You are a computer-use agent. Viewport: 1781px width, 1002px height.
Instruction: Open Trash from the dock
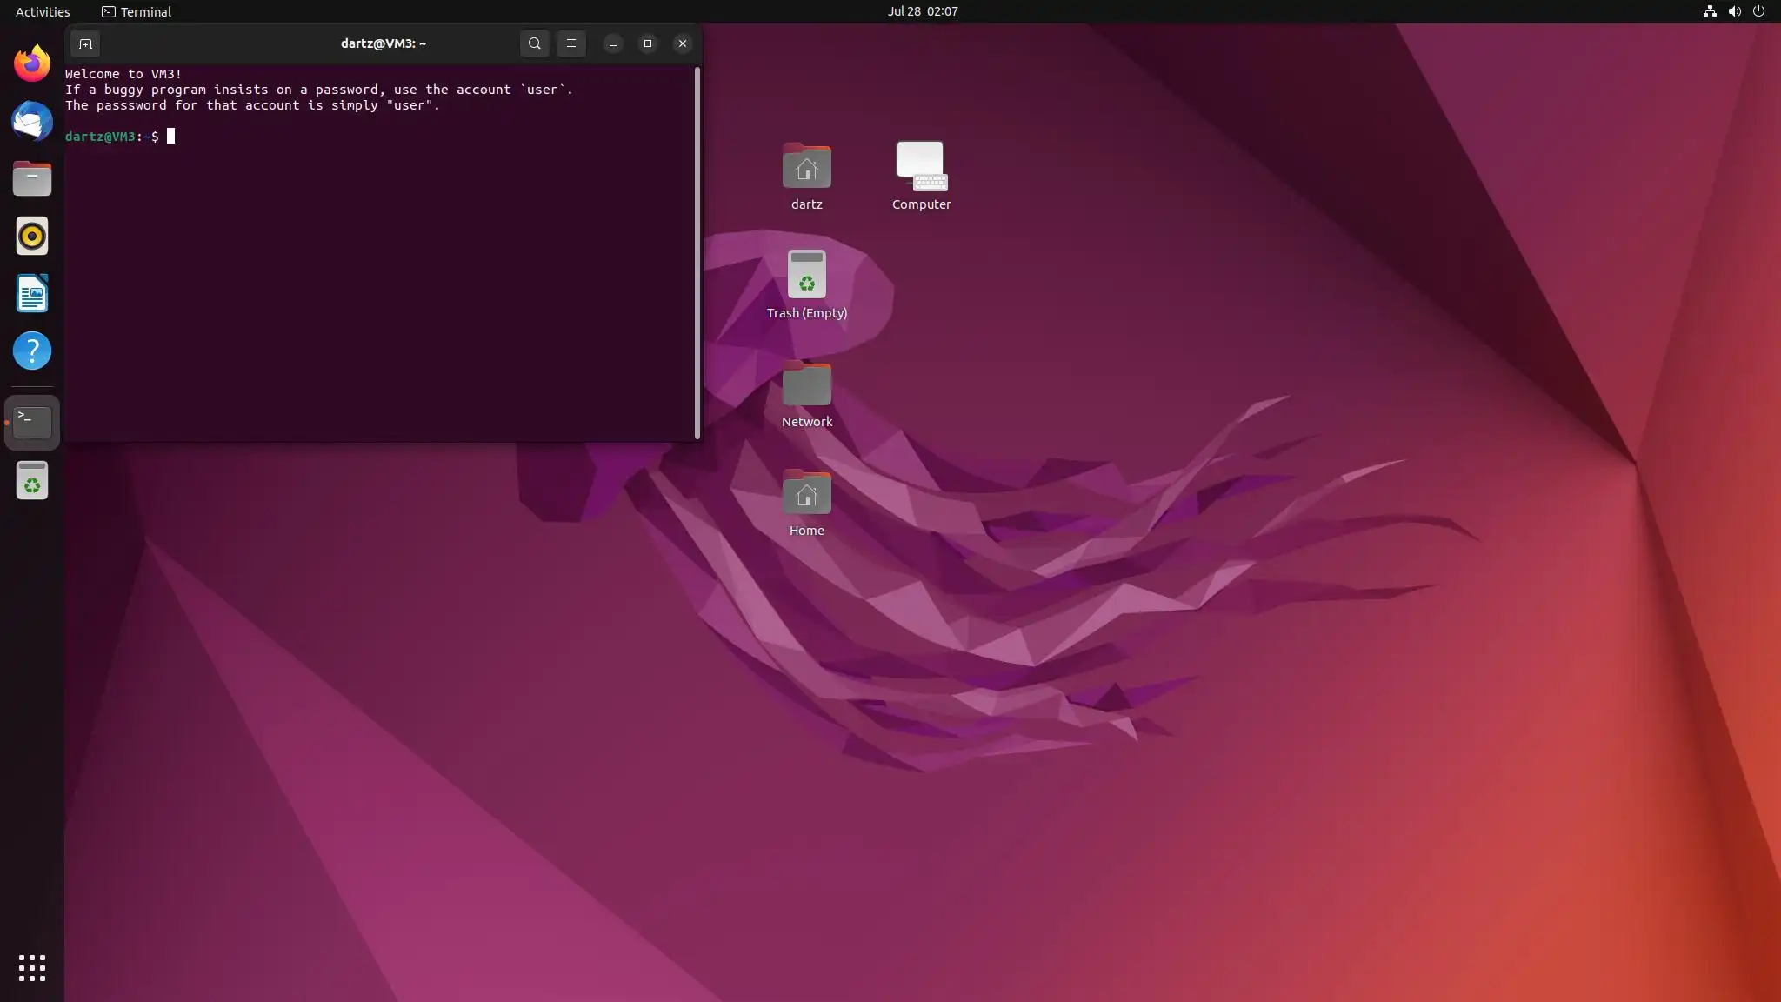pos(32,480)
